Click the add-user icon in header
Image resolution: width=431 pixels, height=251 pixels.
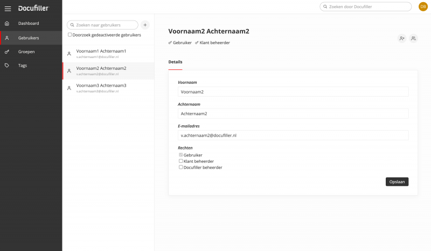tap(402, 38)
